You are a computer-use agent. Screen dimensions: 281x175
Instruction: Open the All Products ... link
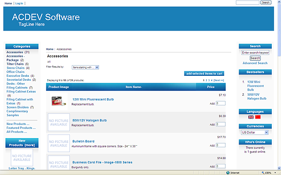coord(17,132)
